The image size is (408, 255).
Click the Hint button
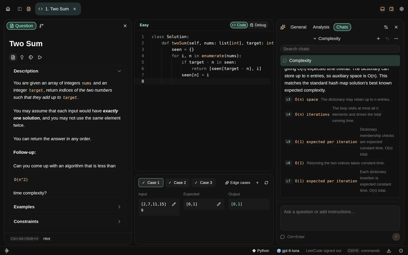point(47,239)
